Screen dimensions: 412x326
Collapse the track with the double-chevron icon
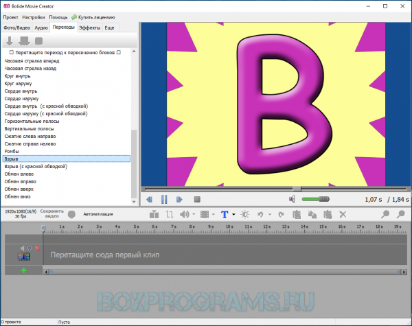30,248
